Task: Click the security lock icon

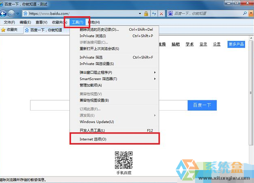Action: coord(146,13)
